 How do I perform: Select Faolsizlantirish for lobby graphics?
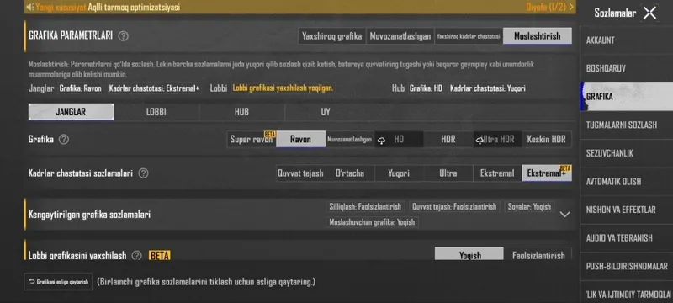click(538, 255)
